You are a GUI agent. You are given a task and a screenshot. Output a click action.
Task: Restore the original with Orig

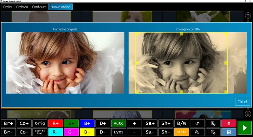pos(40,123)
